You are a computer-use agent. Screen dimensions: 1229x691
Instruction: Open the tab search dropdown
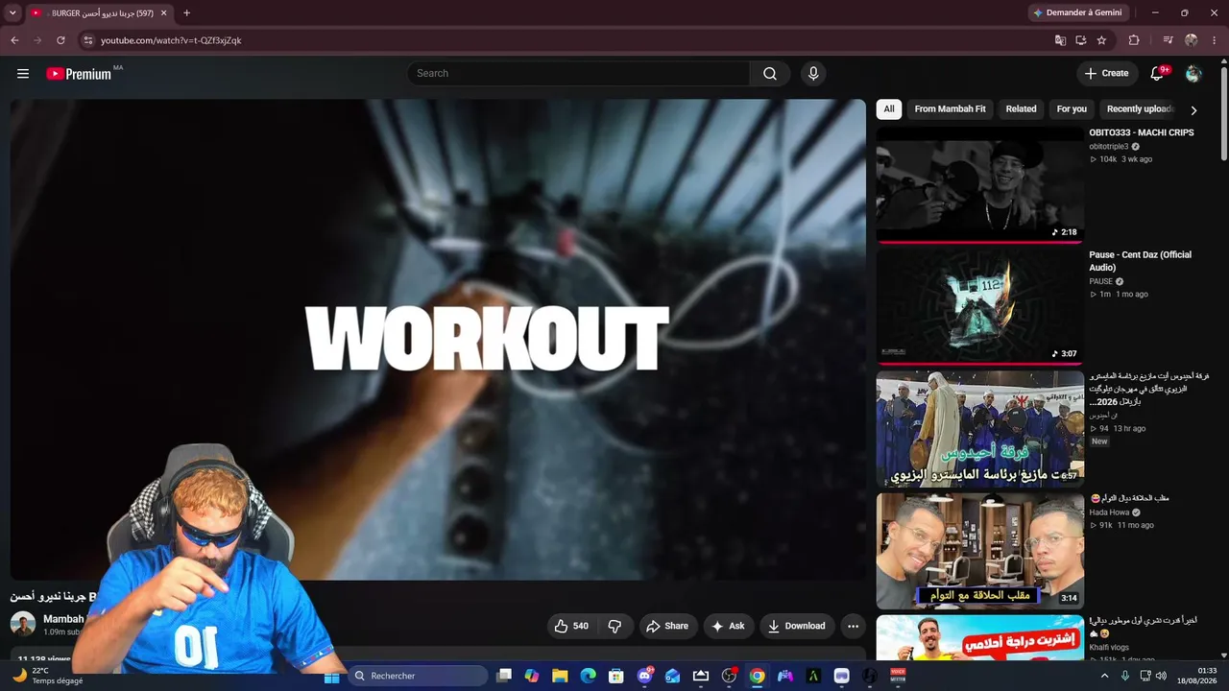(12, 13)
